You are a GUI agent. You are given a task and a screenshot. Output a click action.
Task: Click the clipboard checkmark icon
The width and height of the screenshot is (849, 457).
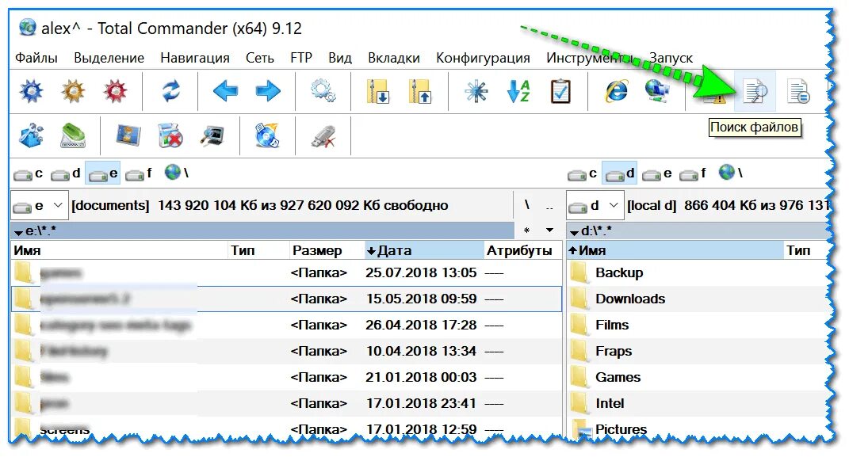[x=560, y=91]
